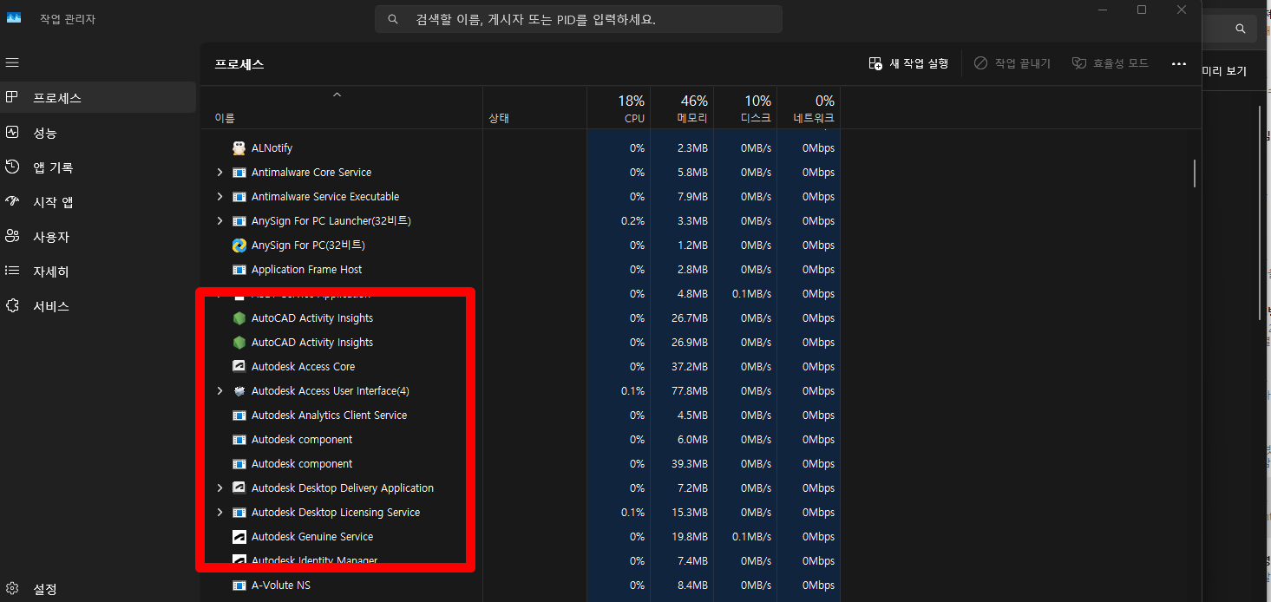1271x602 pixels.
Task: Open the 사용자 tab
Action: pos(98,236)
